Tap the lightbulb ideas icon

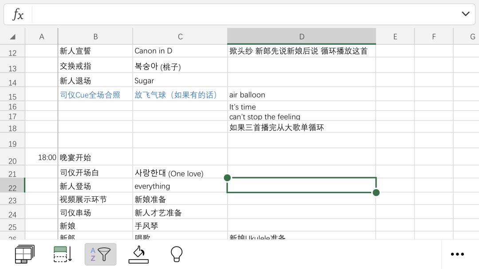(177, 254)
